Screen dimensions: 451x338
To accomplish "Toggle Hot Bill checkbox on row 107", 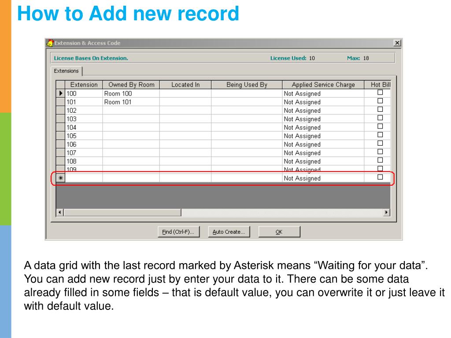I will pos(380,152).
